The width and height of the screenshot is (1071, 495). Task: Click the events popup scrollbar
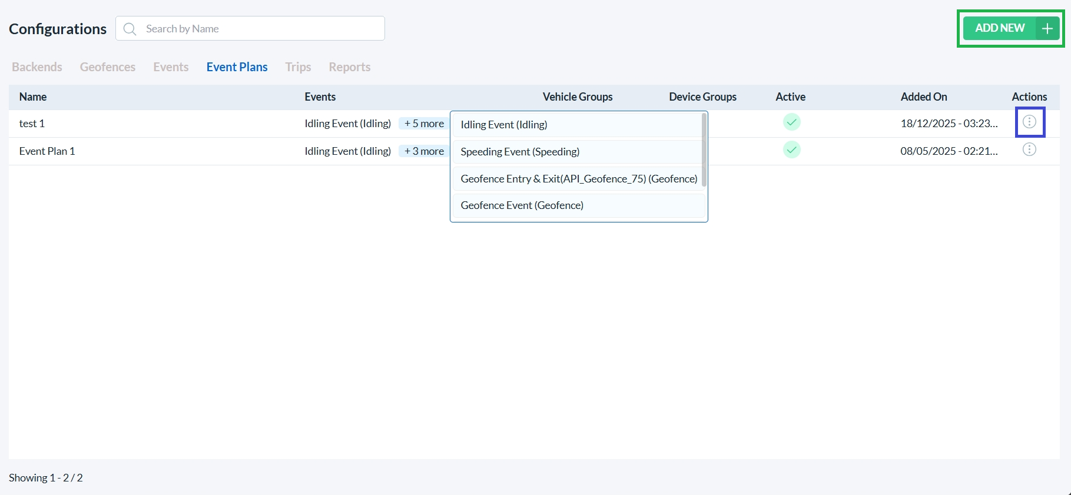tap(704, 150)
